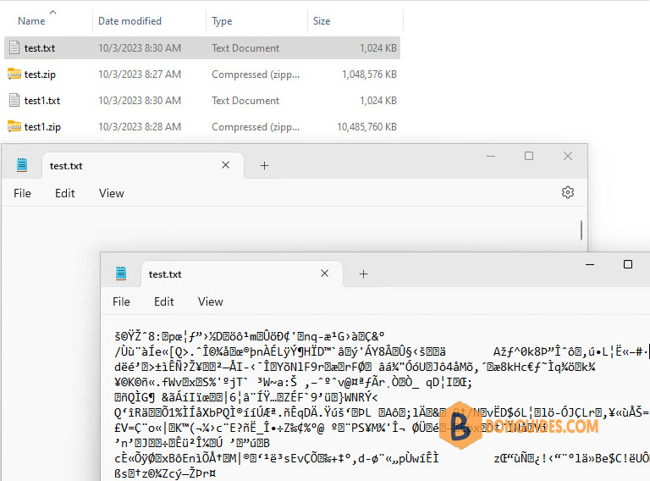Click size value 10,485,760 KB
The width and height of the screenshot is (650, 481).
click(366, 126)
